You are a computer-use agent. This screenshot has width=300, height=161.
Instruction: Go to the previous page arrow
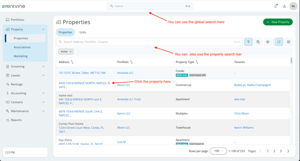pos(260,151)
